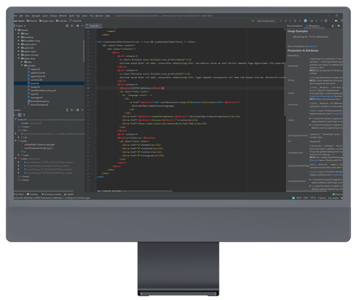Click the locate file target icon in Project panel

67,26
